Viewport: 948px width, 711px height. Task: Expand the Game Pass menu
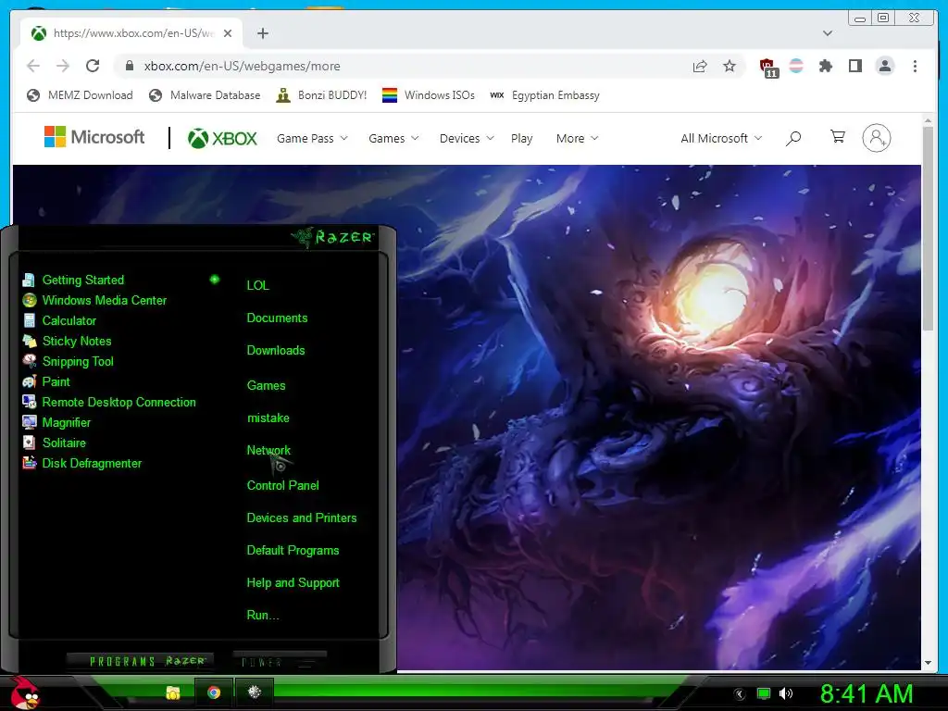pyautogui.click(x=312, y=139)
